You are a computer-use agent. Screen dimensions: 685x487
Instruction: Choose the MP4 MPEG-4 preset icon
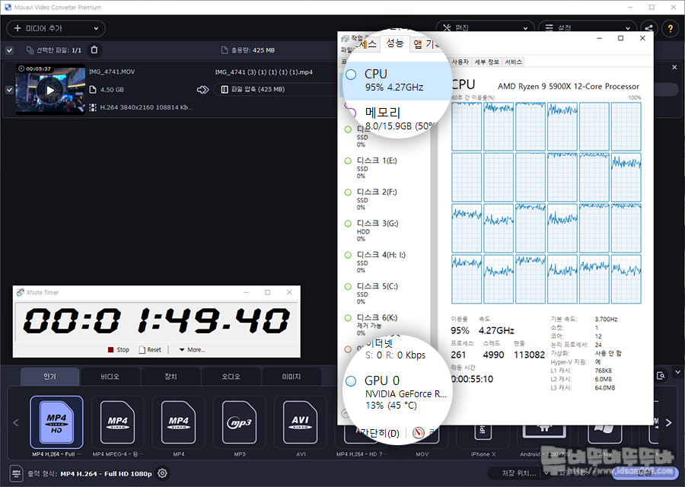pyautogui.click(x=117, y=422)
